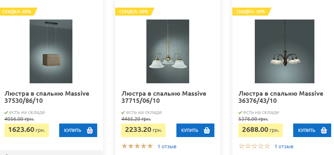Screen dimensions: 334x155
Task: Open the five-arm dark chandelier photo
Action: coord(284,51)
